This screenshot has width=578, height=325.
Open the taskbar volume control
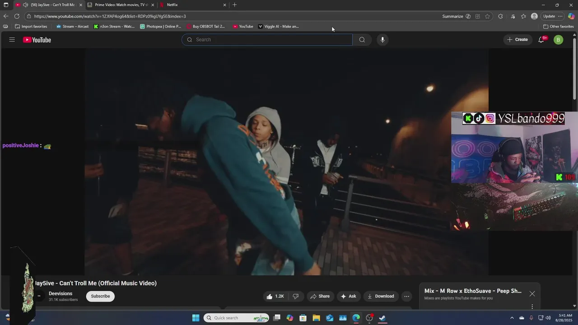pos(548,318)
